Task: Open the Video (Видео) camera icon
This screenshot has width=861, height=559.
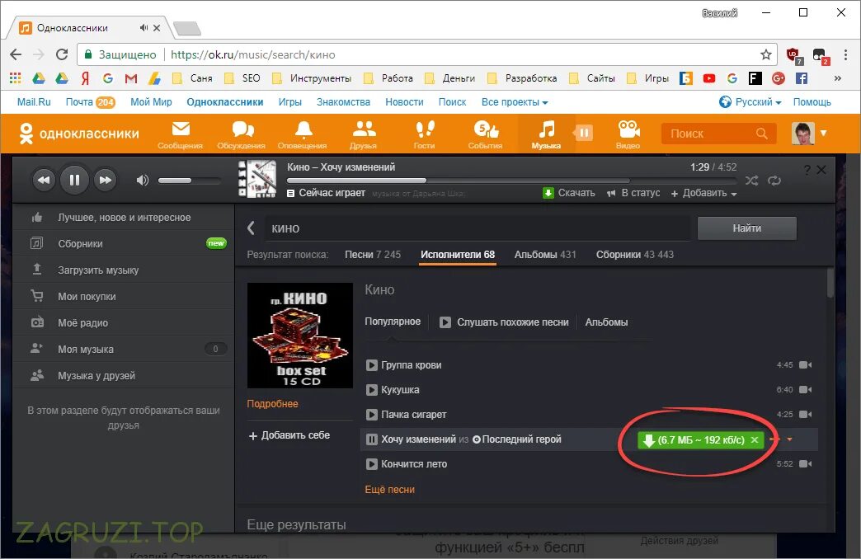Action: [628, 134]
